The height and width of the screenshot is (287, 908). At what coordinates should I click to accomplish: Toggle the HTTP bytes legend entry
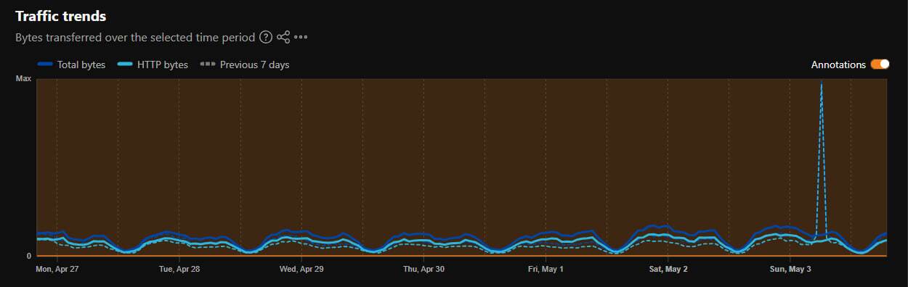[x=152, y=65]
